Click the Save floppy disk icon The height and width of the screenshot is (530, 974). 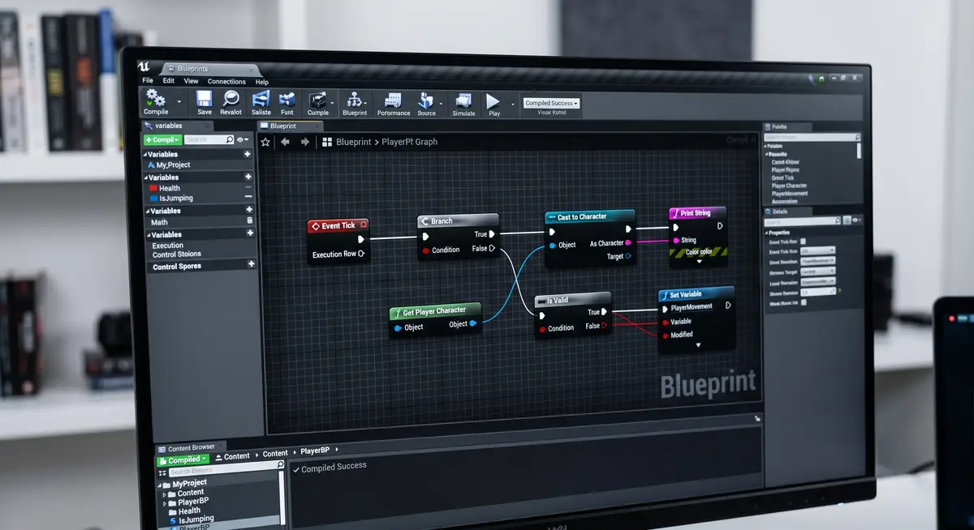205,99
